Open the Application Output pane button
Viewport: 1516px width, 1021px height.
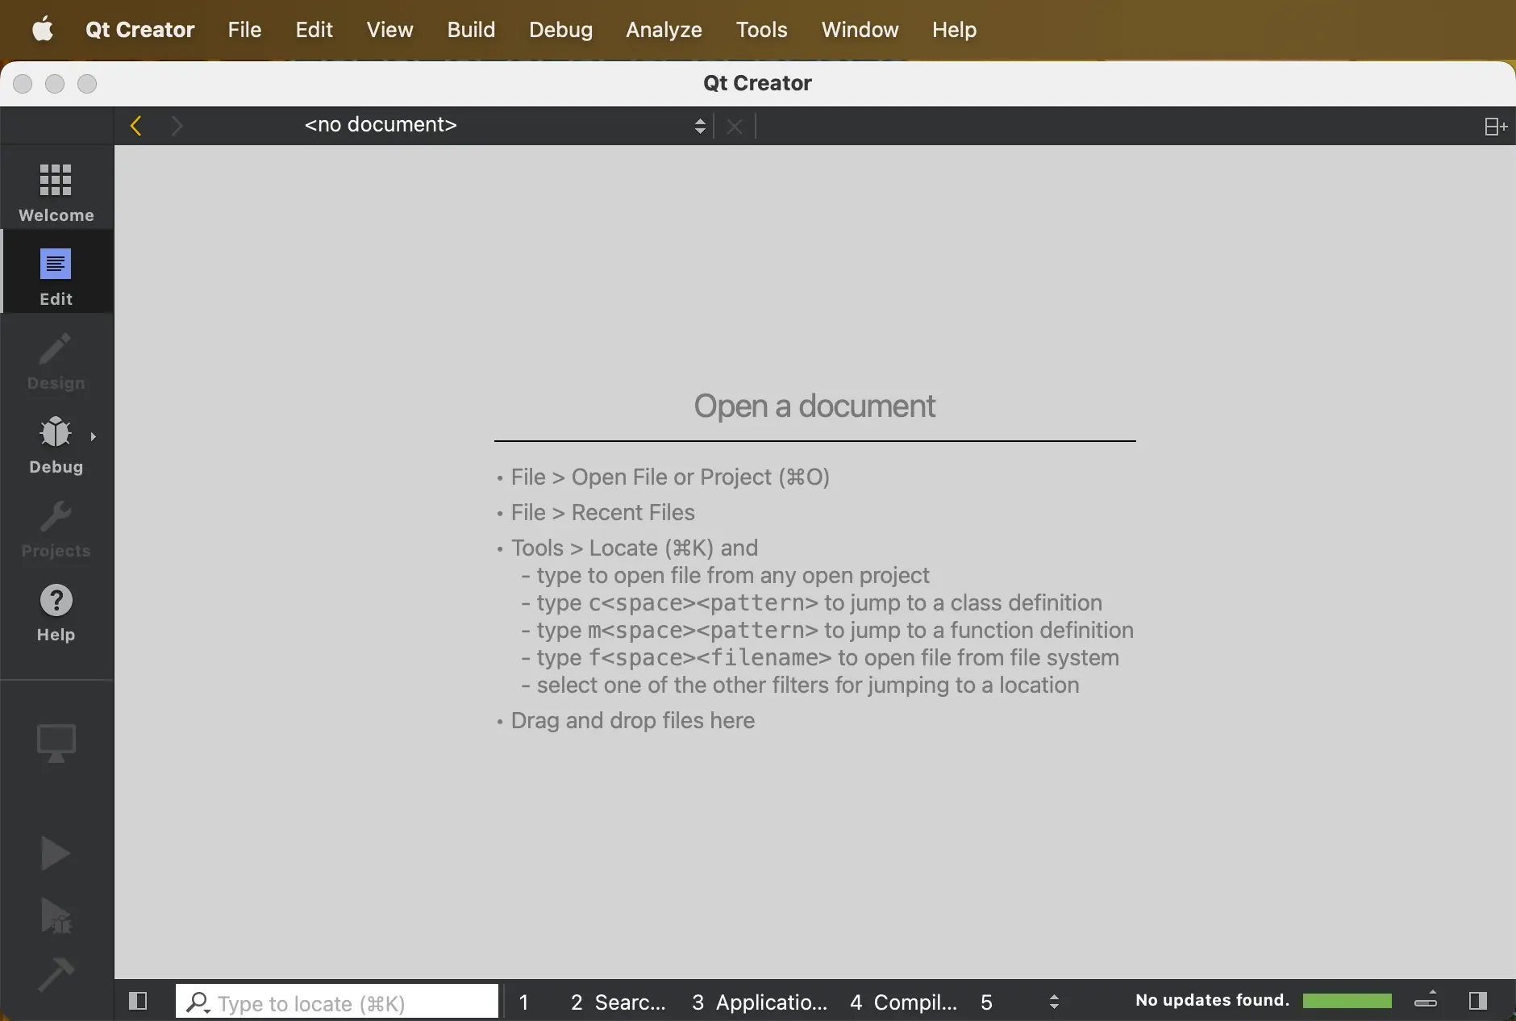759,1002
